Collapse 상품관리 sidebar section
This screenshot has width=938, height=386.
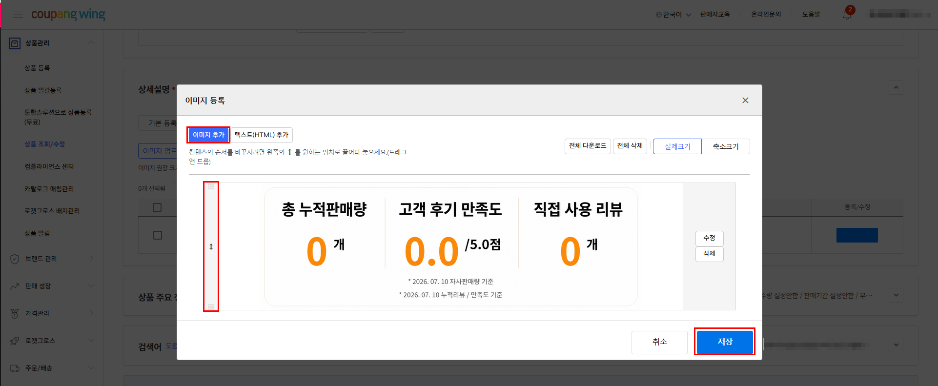[x=91, y=43]
